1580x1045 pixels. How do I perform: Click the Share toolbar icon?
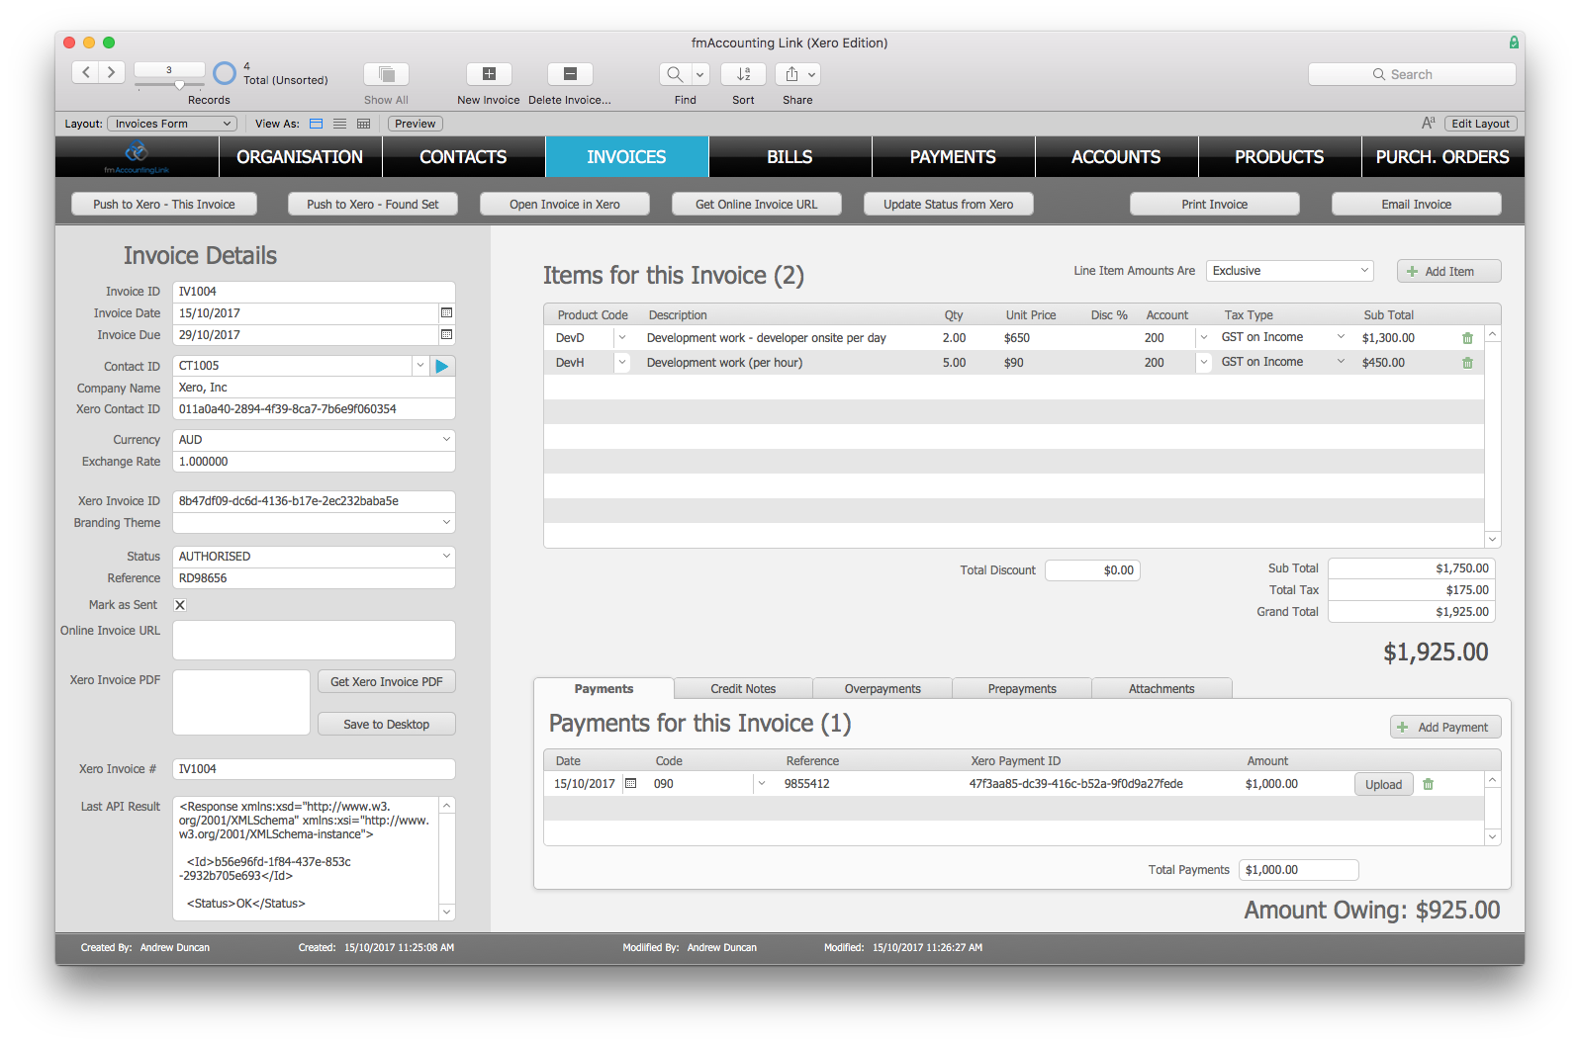coord(791,74)
